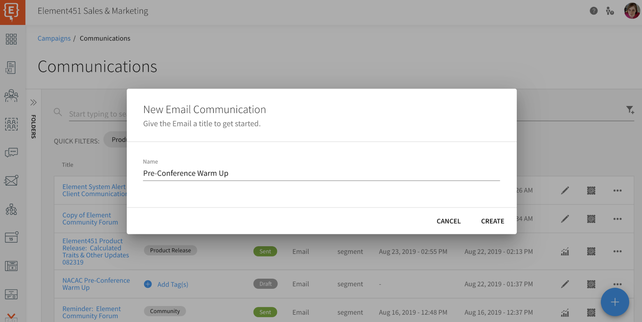Preview email icon for Product Release 082319 row
The height and width of the screenshot is (322, 642).
591,251
